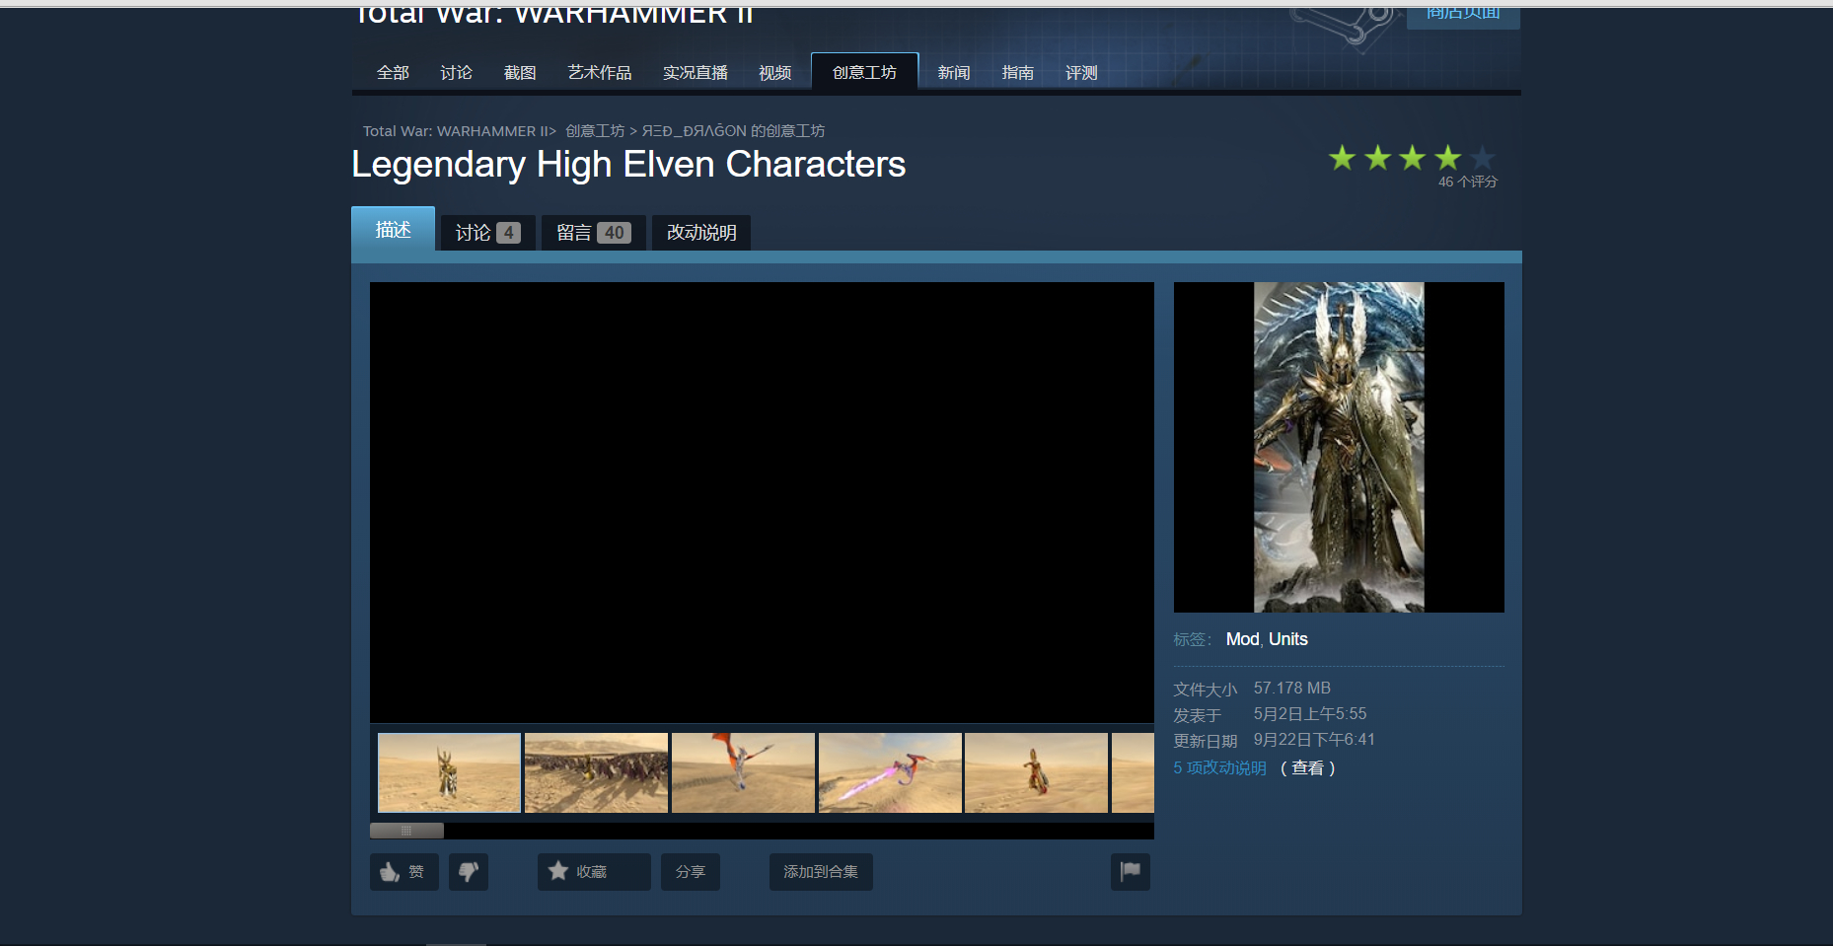Open the 讨论 hub navigation tab

click(x=456, y=73)
